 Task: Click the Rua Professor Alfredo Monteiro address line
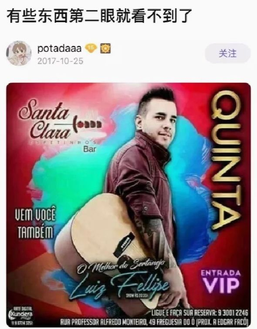click(x=154, y=322)
